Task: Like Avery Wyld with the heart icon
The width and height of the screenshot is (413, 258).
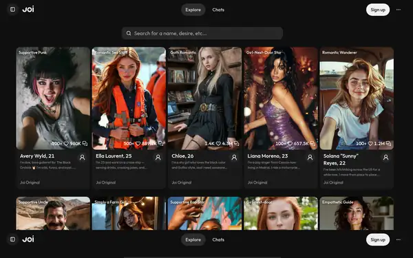Action: (66, 144)
